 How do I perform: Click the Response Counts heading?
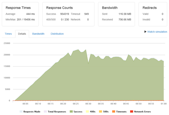tap(59, 8)
